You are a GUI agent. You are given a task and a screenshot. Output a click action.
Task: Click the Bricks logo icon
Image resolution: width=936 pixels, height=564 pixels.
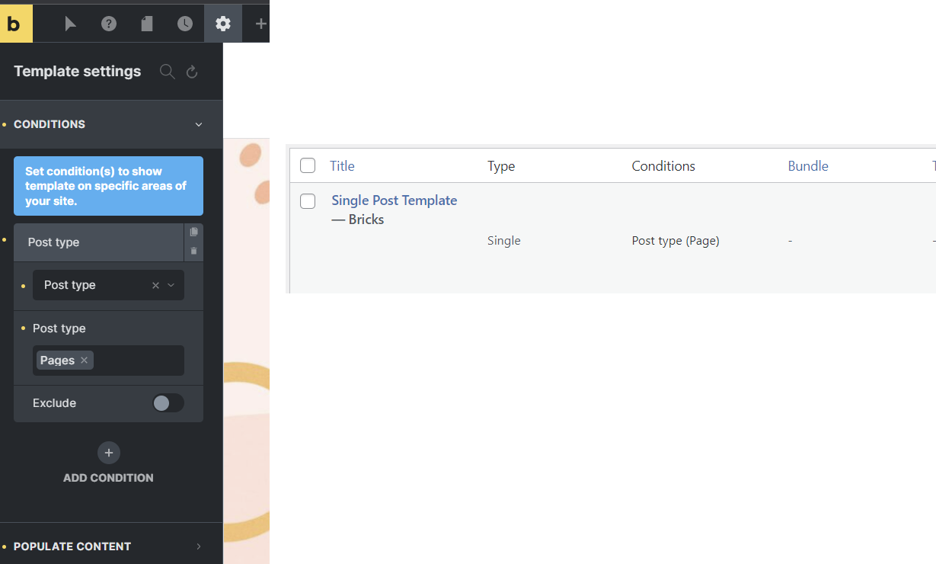pos(16,24)
